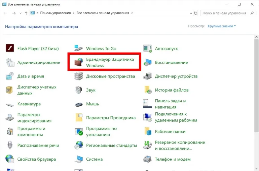Click the Поиск в панели управления search field
This screenshot has height=171, width=259.
tap(225, 13)
